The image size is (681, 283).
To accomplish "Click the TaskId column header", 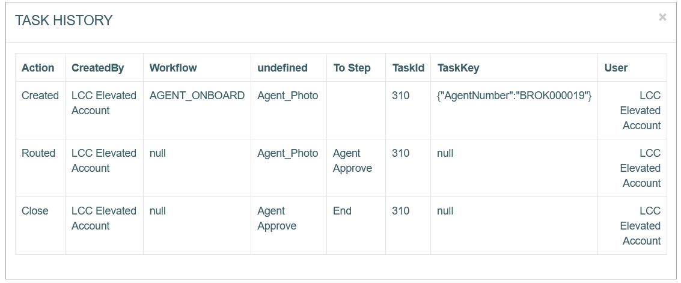I will coord(408,68).
